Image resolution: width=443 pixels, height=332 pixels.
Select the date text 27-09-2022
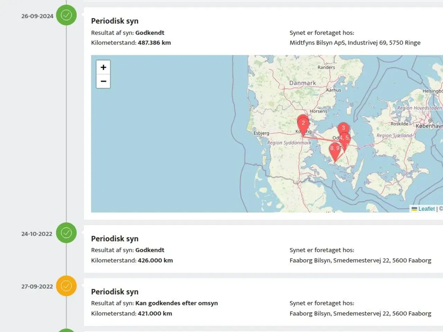[x=37, y=286]
